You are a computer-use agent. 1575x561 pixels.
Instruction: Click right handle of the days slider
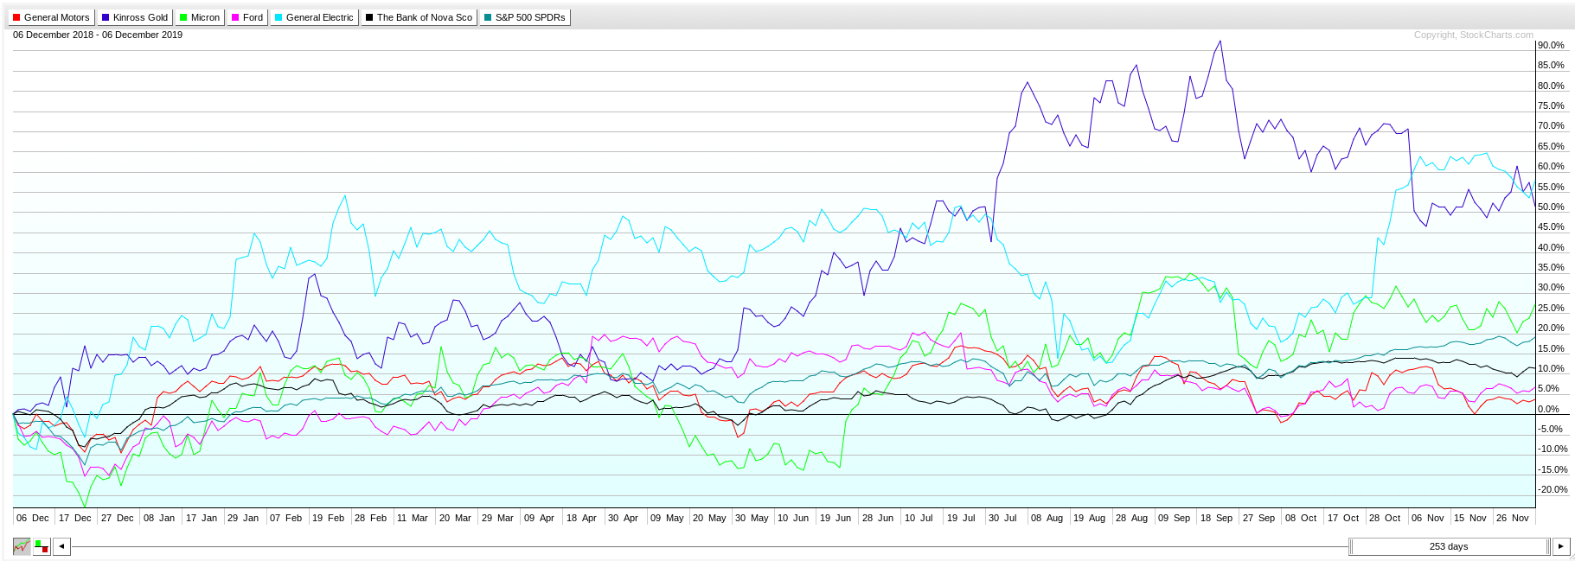click(x=1548, y=546)
